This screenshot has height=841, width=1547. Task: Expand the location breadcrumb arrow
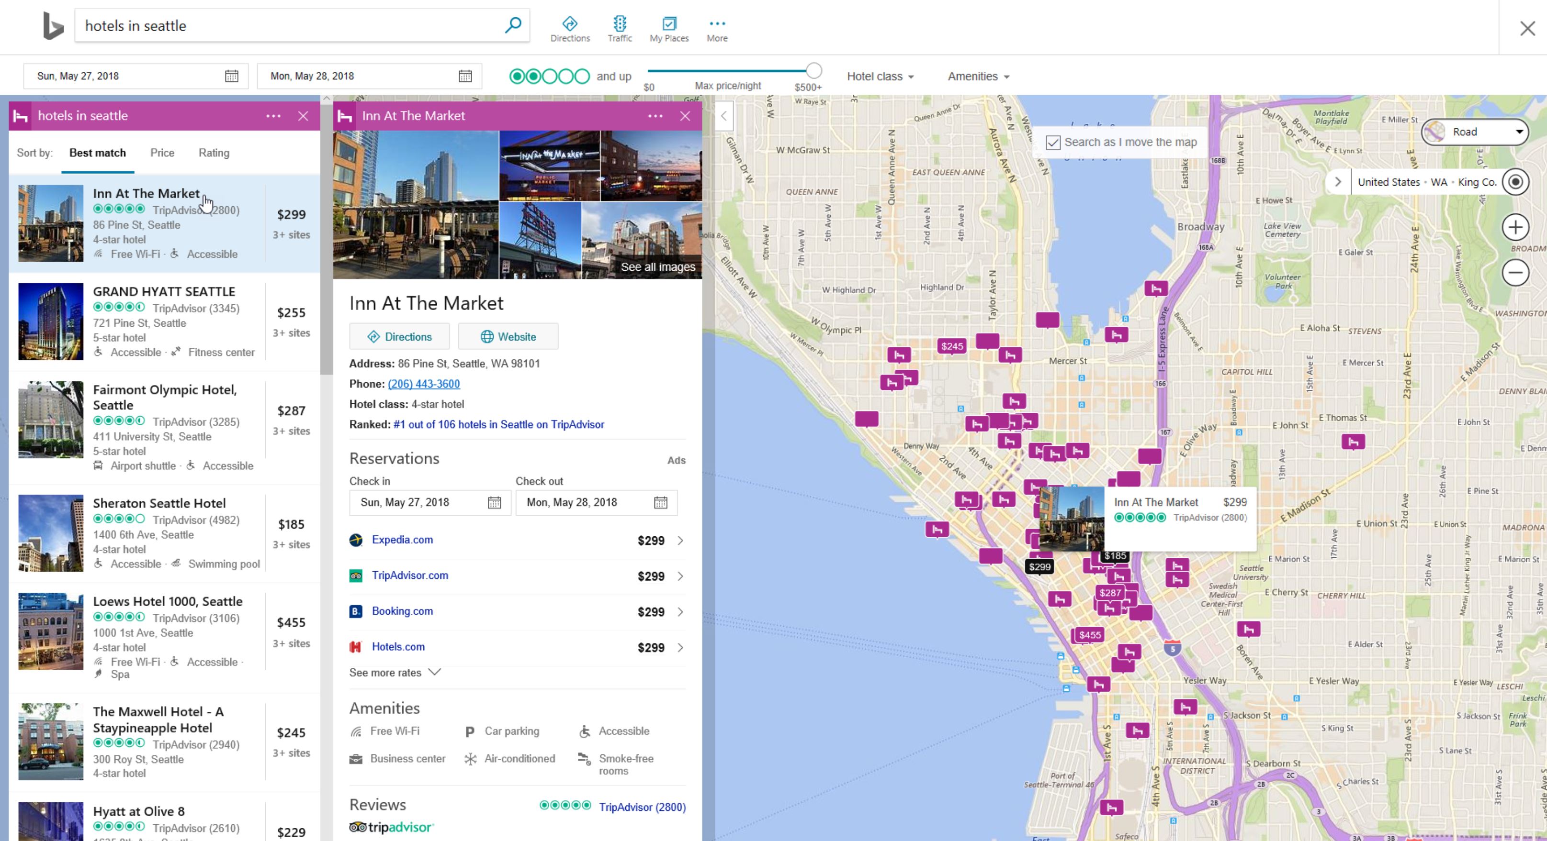[x=1338, y=182]
